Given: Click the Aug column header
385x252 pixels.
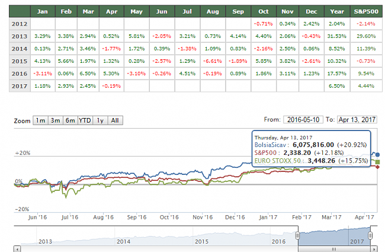Looking at the screenshot, I should [x=213, y=11].
